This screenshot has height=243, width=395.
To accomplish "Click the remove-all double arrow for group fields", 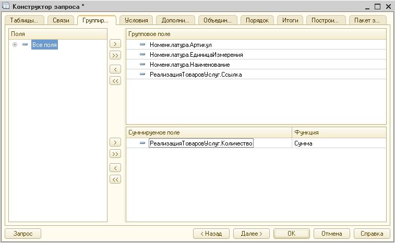I will click(x=115, y=81).
